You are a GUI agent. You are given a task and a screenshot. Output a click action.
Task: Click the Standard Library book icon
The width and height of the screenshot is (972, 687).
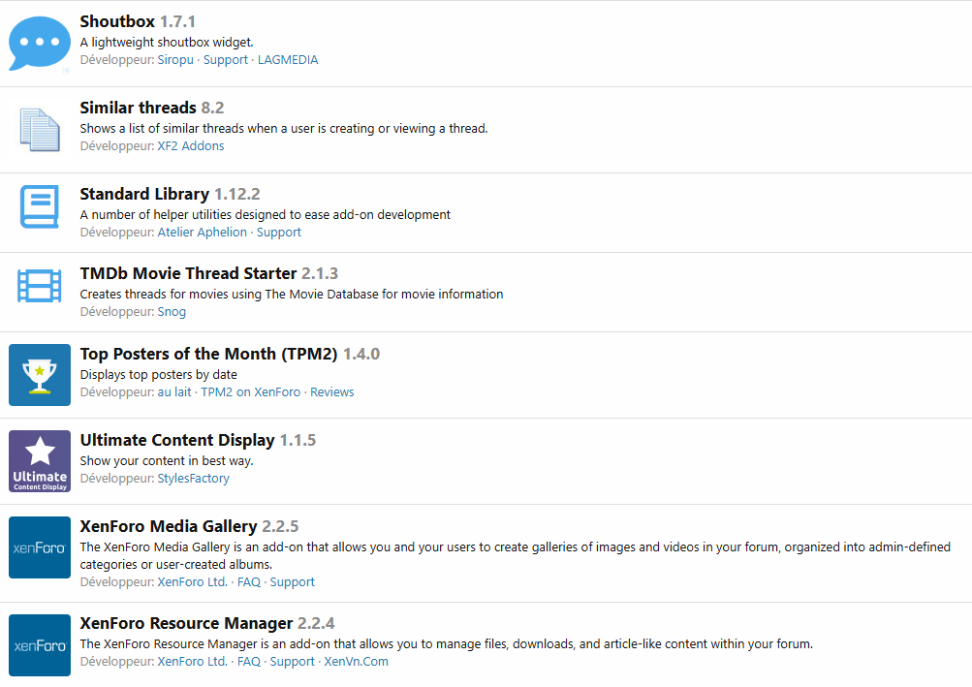click(40, 206)
